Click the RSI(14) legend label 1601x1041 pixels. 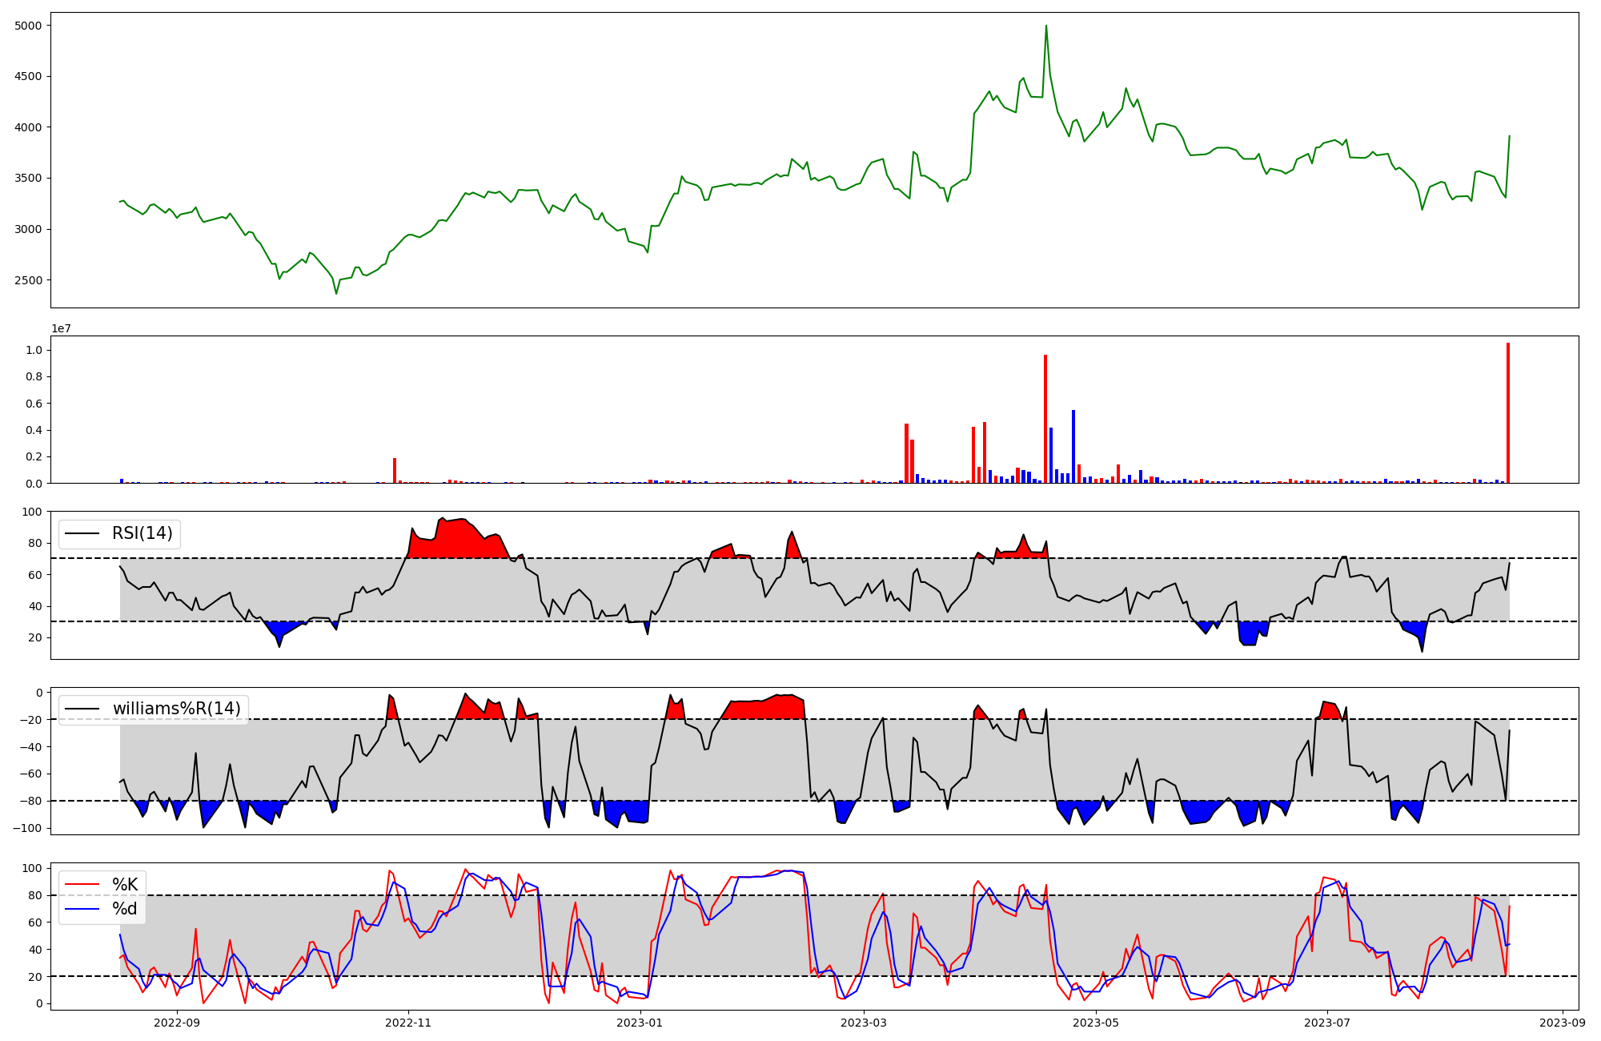pos(142,533)
